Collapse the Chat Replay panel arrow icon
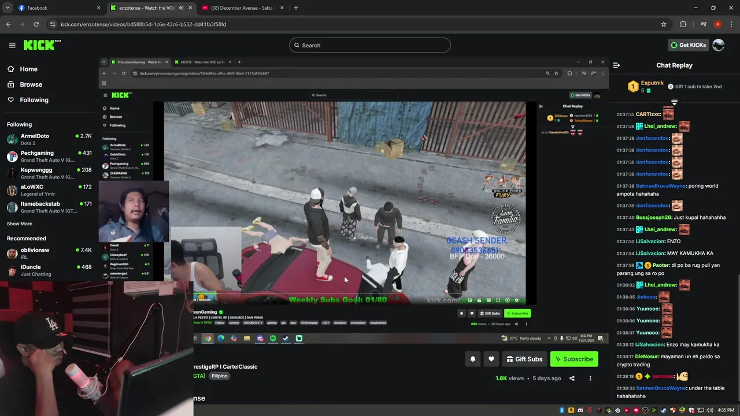 click(x=616, y=65)
